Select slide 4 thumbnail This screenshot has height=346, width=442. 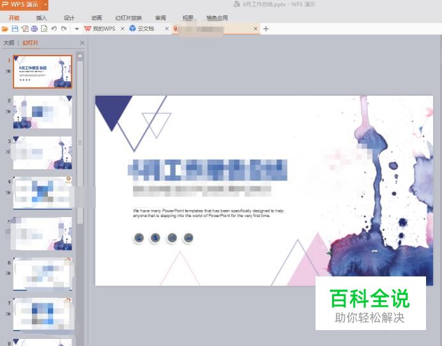[x=43, y=193]
